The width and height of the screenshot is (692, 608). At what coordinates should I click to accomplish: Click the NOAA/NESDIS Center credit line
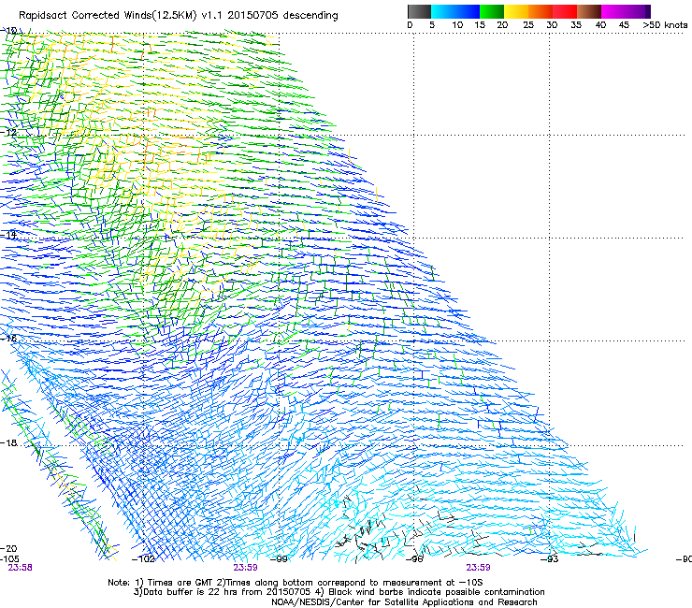click(x=404, y=602)
